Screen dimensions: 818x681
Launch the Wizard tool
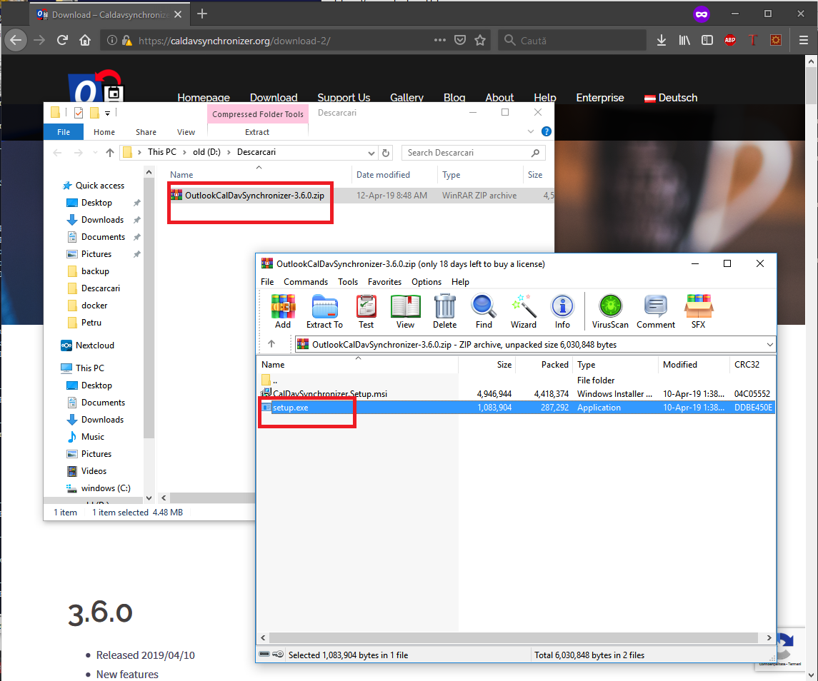pos(523,311)
